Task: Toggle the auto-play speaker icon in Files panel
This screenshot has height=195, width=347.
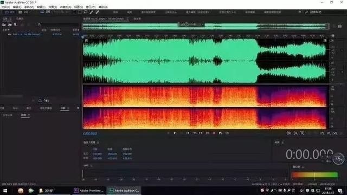Action: [x=47, y=101]
